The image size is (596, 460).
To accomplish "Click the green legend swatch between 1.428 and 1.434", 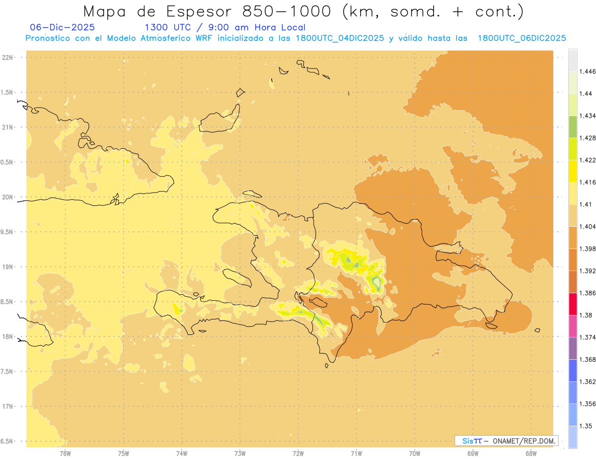I will (x=573, y=127).
